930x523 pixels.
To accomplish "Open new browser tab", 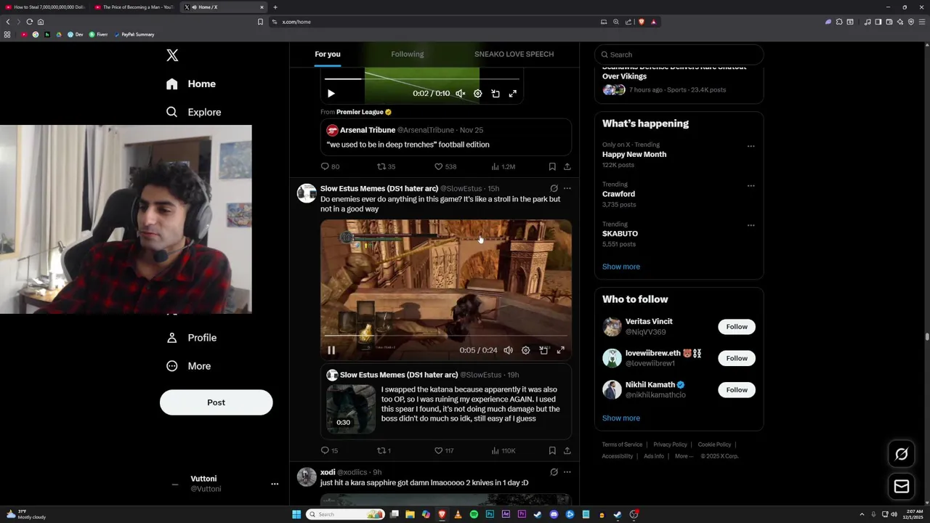I will (x=275, y=7).
